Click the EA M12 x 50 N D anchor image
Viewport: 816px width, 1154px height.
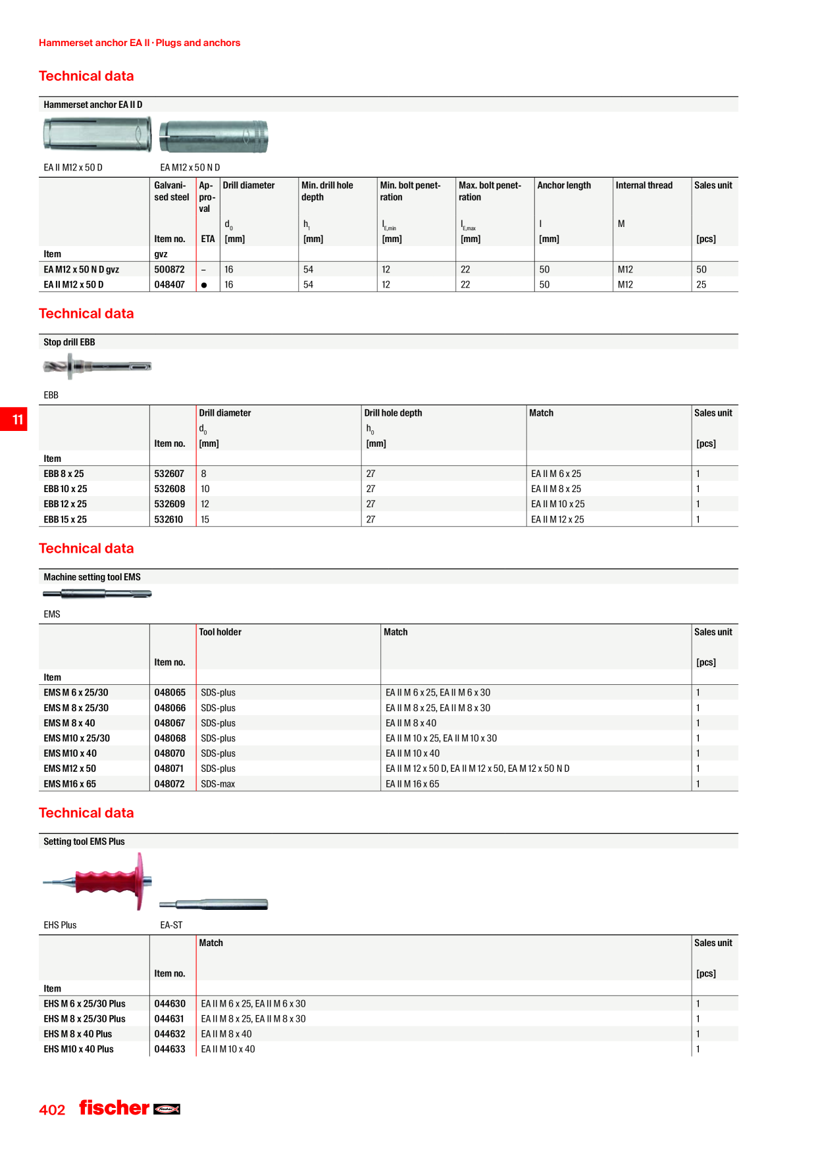click(214, 137)
